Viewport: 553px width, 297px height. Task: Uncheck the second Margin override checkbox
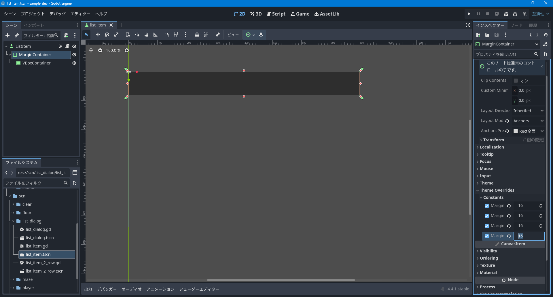click(x=487, y=216)
